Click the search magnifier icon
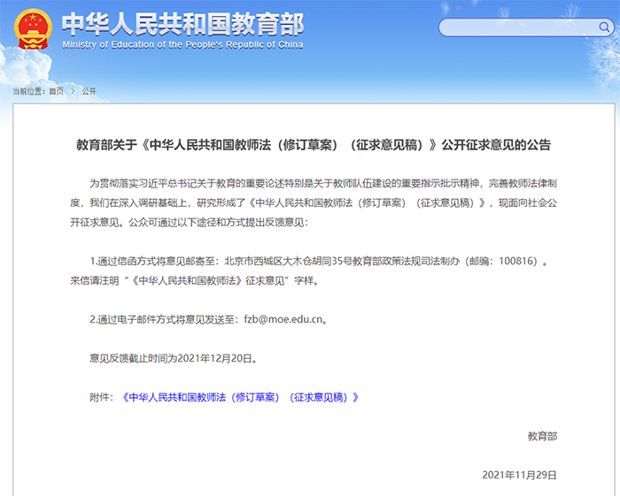 [604, 27]
